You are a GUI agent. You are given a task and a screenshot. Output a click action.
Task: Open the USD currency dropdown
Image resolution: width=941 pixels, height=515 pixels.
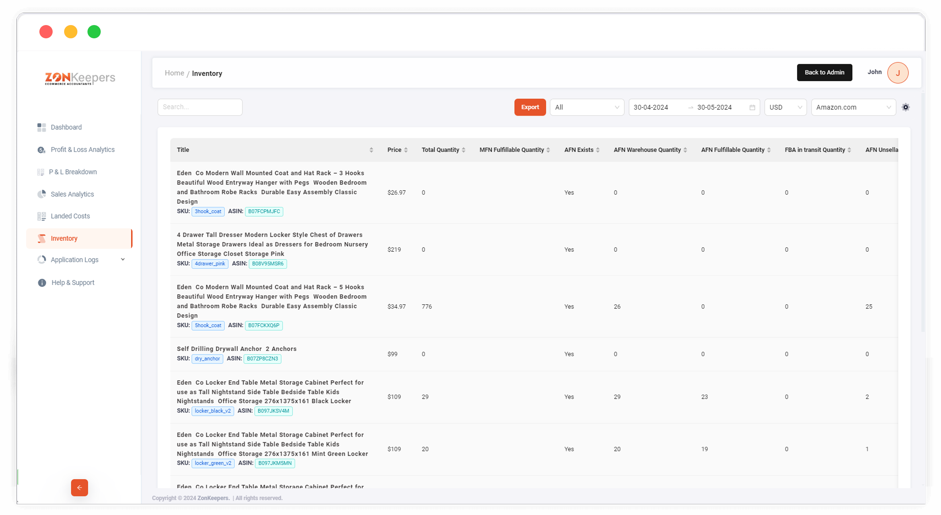coord(785,108)
